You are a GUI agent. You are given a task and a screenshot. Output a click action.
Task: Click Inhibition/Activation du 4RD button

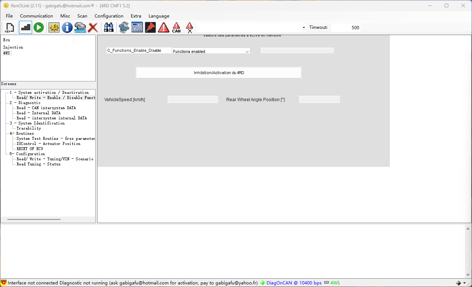[x=219, y=73]
